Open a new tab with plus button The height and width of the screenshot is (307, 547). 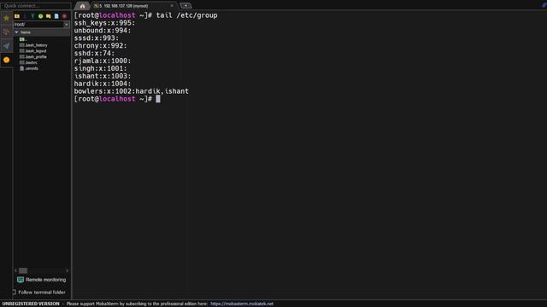pyautogui.click(x=185, y=6)
